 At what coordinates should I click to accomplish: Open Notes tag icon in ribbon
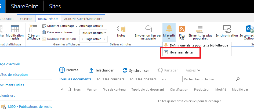coord(121,29)
